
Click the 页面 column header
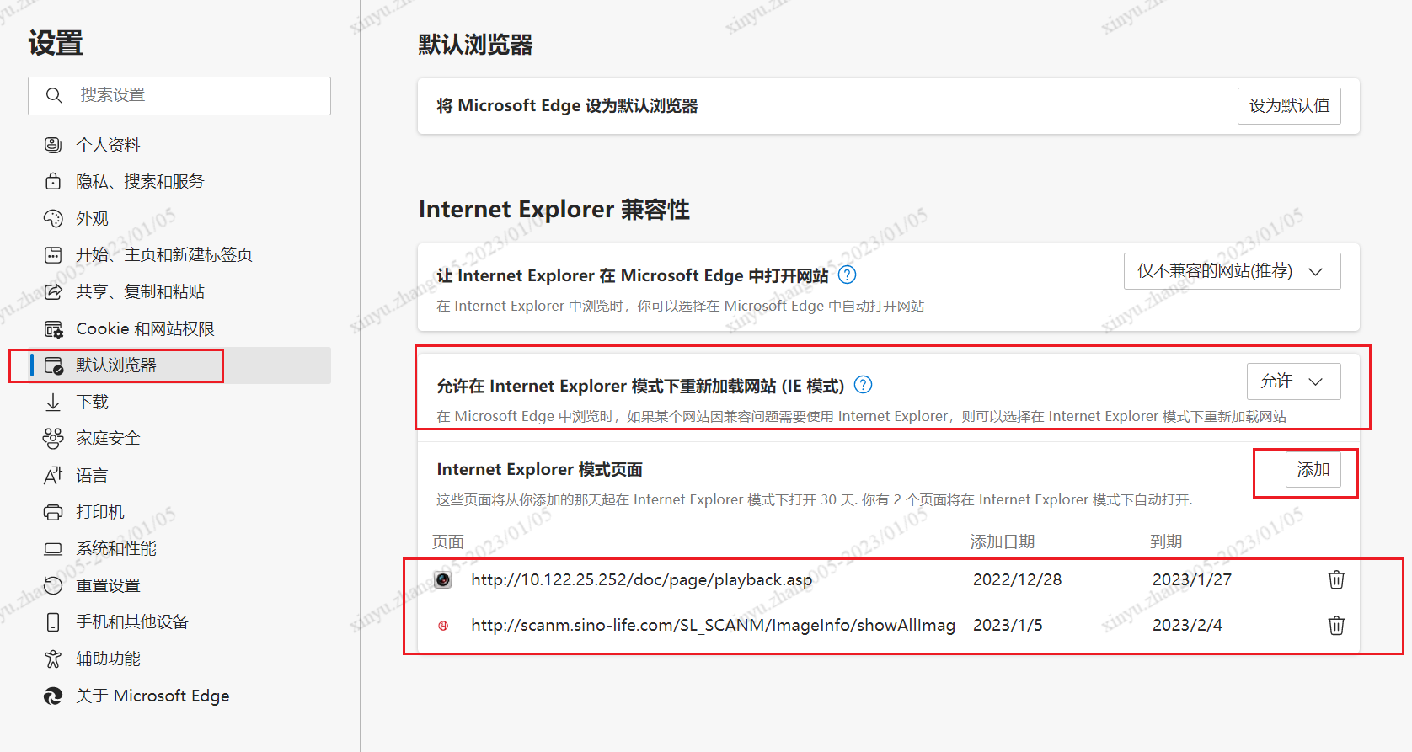[448, 541]
